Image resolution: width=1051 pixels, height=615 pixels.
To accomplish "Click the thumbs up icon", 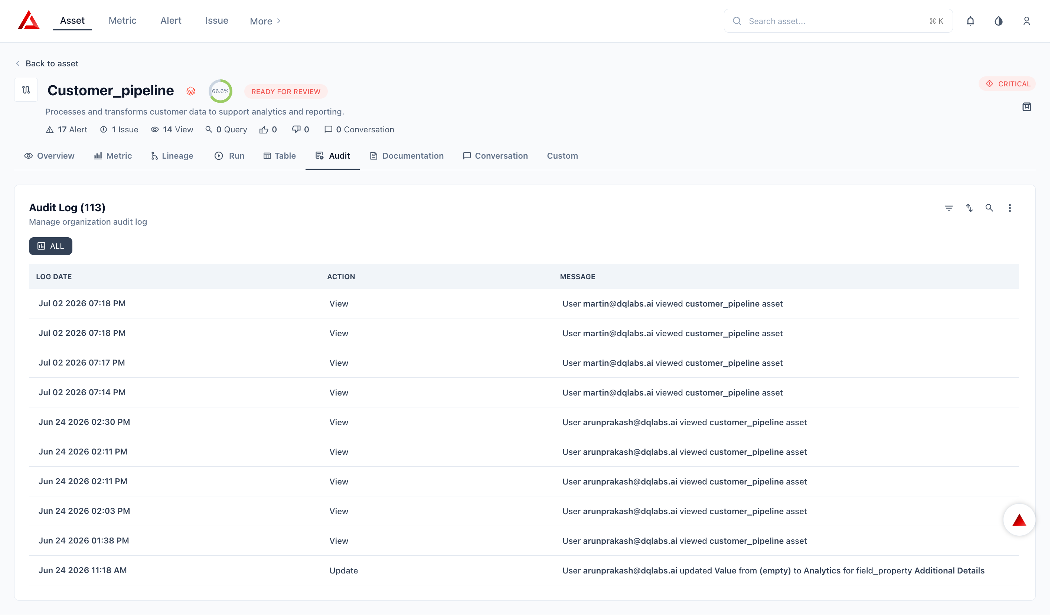I will pyautogui.click(x=264, y=130).
